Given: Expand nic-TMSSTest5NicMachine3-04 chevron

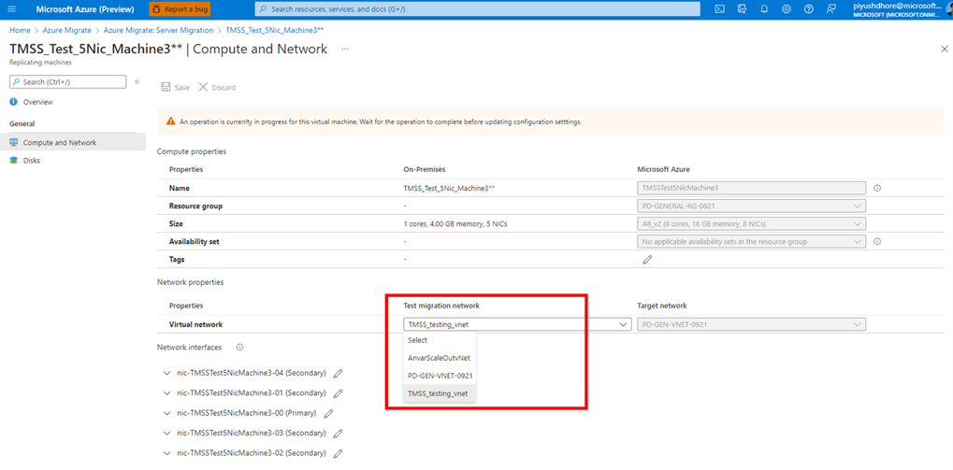Looking at the screenshot, I should [x=167, y=373].
